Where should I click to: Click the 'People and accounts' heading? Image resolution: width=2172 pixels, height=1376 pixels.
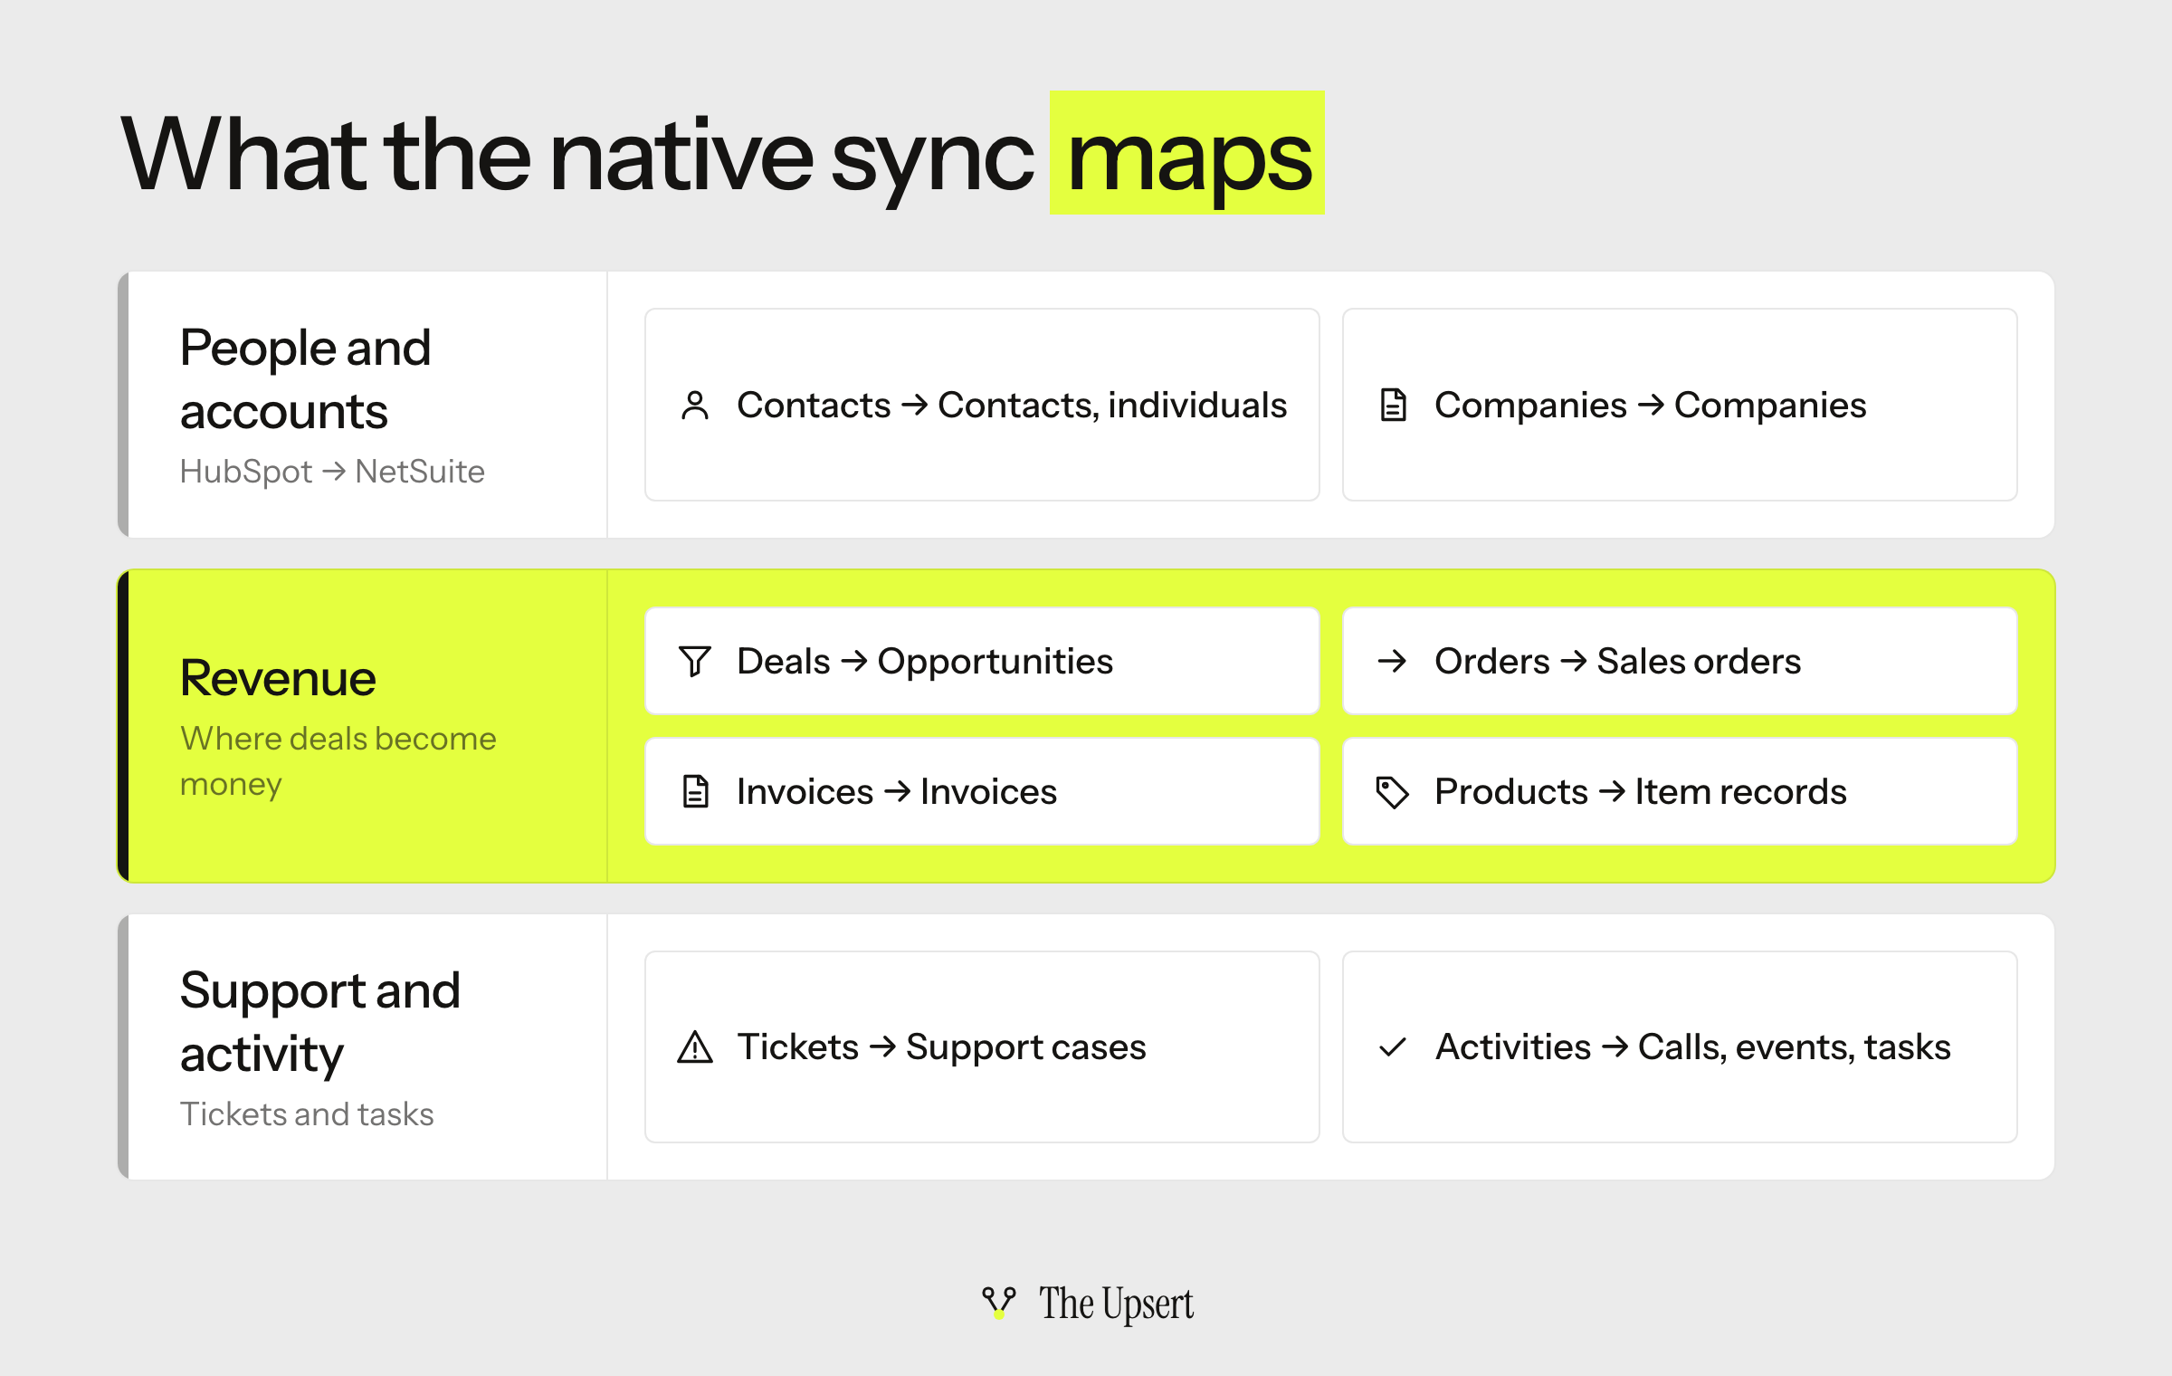click(306, 379)
